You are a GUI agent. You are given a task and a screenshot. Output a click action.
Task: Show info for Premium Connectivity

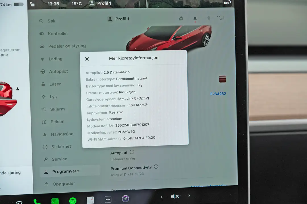(x=156, y=167)
